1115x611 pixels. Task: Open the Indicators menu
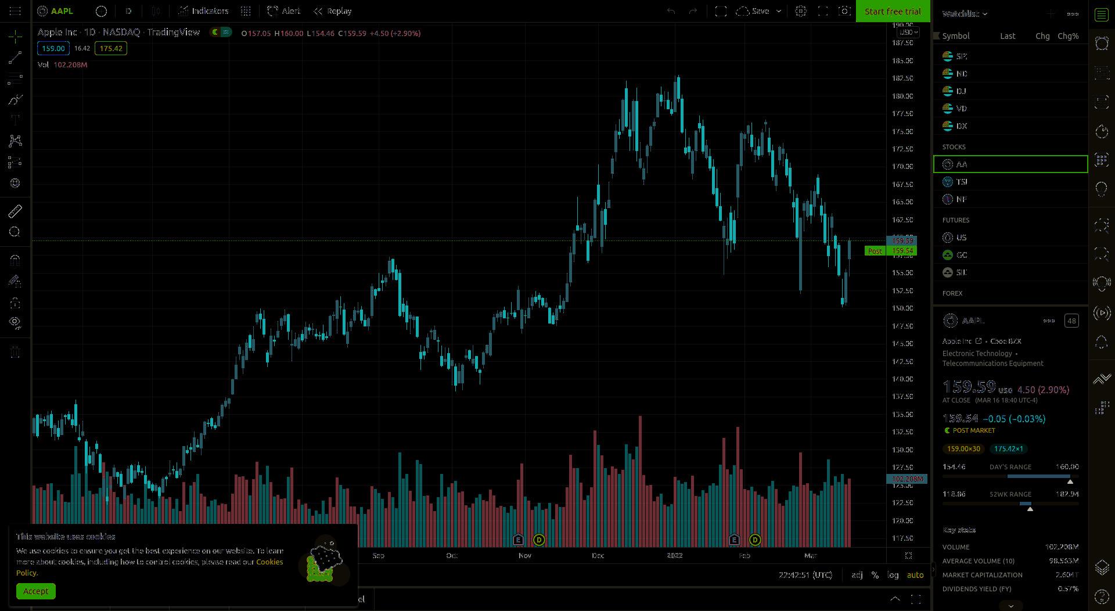click(x=203, y=11)
